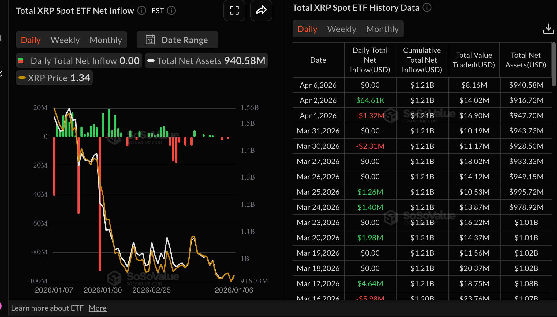The height and width of the screenshot is (317, 557).
Task: Open the More link about ETF
Action: click(98, 308)
